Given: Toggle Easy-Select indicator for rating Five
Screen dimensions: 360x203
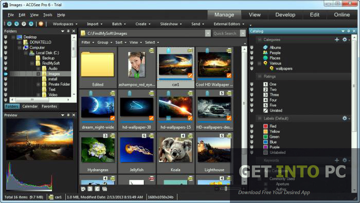Looking at the screenshot, I should point(252,105).
